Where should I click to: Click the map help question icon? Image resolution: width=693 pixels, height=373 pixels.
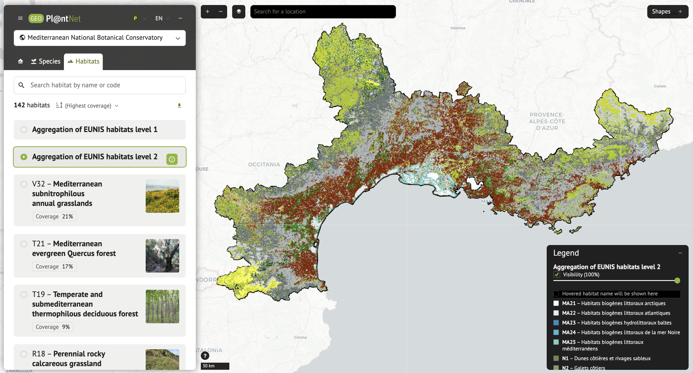(x=205, y=355)
